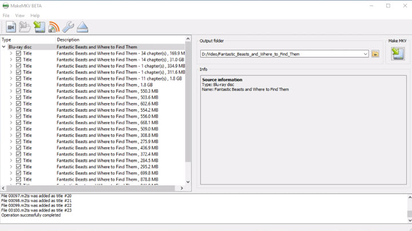Toggle checkbox for the 334.9 MB title
Image resolution: width=412 pixels, height=231 pixels.
click(18, 66)
